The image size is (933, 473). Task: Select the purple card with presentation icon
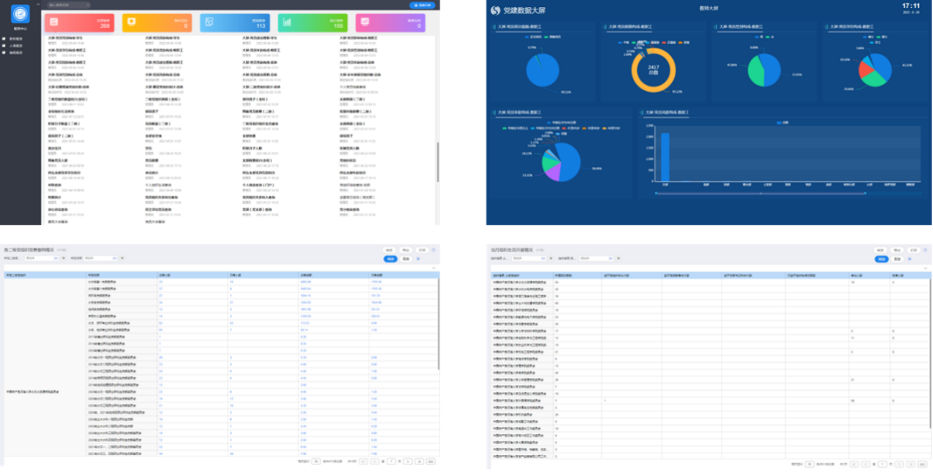click(390, 22)
